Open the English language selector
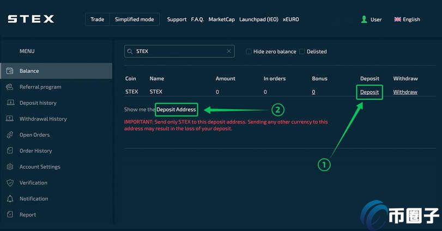 point(407,19)
